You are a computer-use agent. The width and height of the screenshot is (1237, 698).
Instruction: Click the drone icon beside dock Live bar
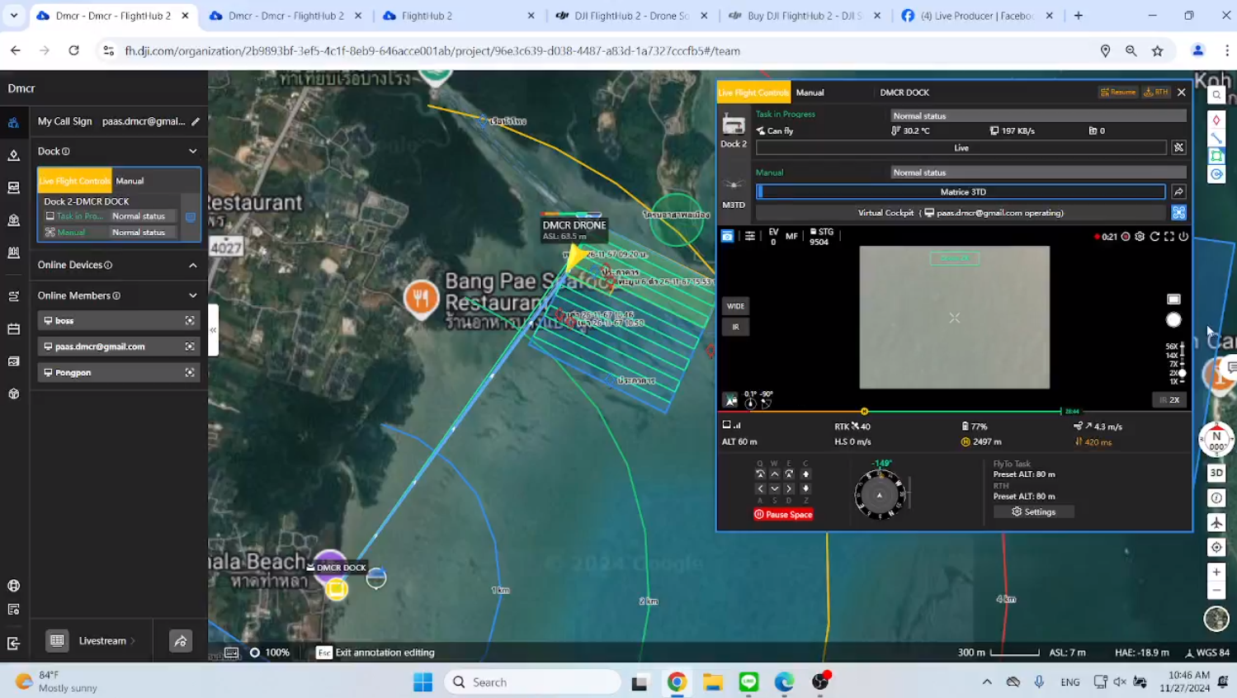pos(1178,148)
